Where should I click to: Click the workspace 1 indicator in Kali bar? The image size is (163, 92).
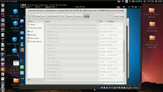tap(118, 7)
